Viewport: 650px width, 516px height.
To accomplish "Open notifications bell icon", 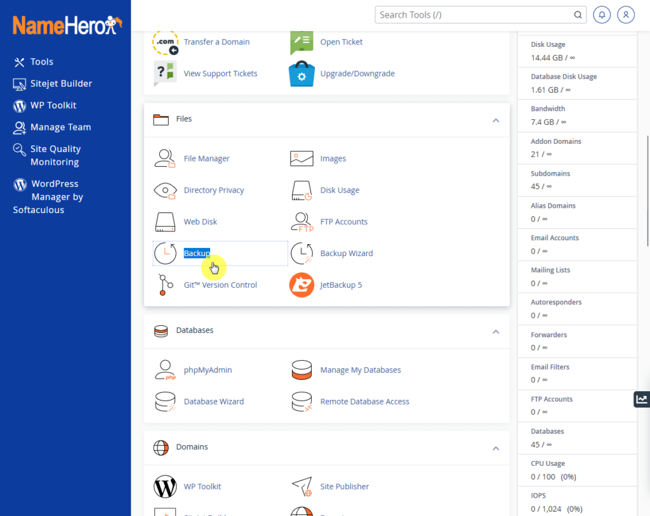I will [602, 15].
